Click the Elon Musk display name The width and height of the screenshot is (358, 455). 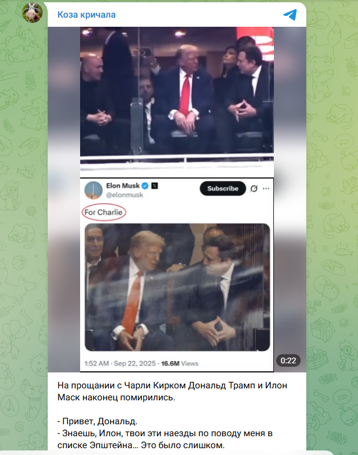click(x=123, y=186)
